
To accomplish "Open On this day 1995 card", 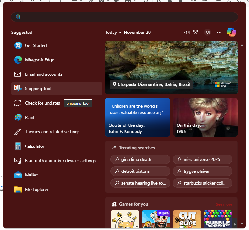I will [x=206, y=117].
